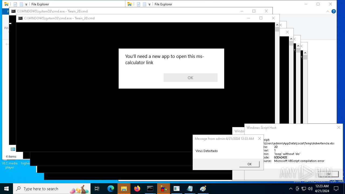Screen dimensions: 345x194
Task: Launch Microsoft Edge from the taskbar
Action: 111,189
